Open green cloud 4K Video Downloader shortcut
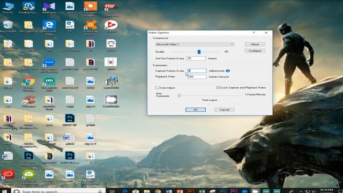 (28, 177)
